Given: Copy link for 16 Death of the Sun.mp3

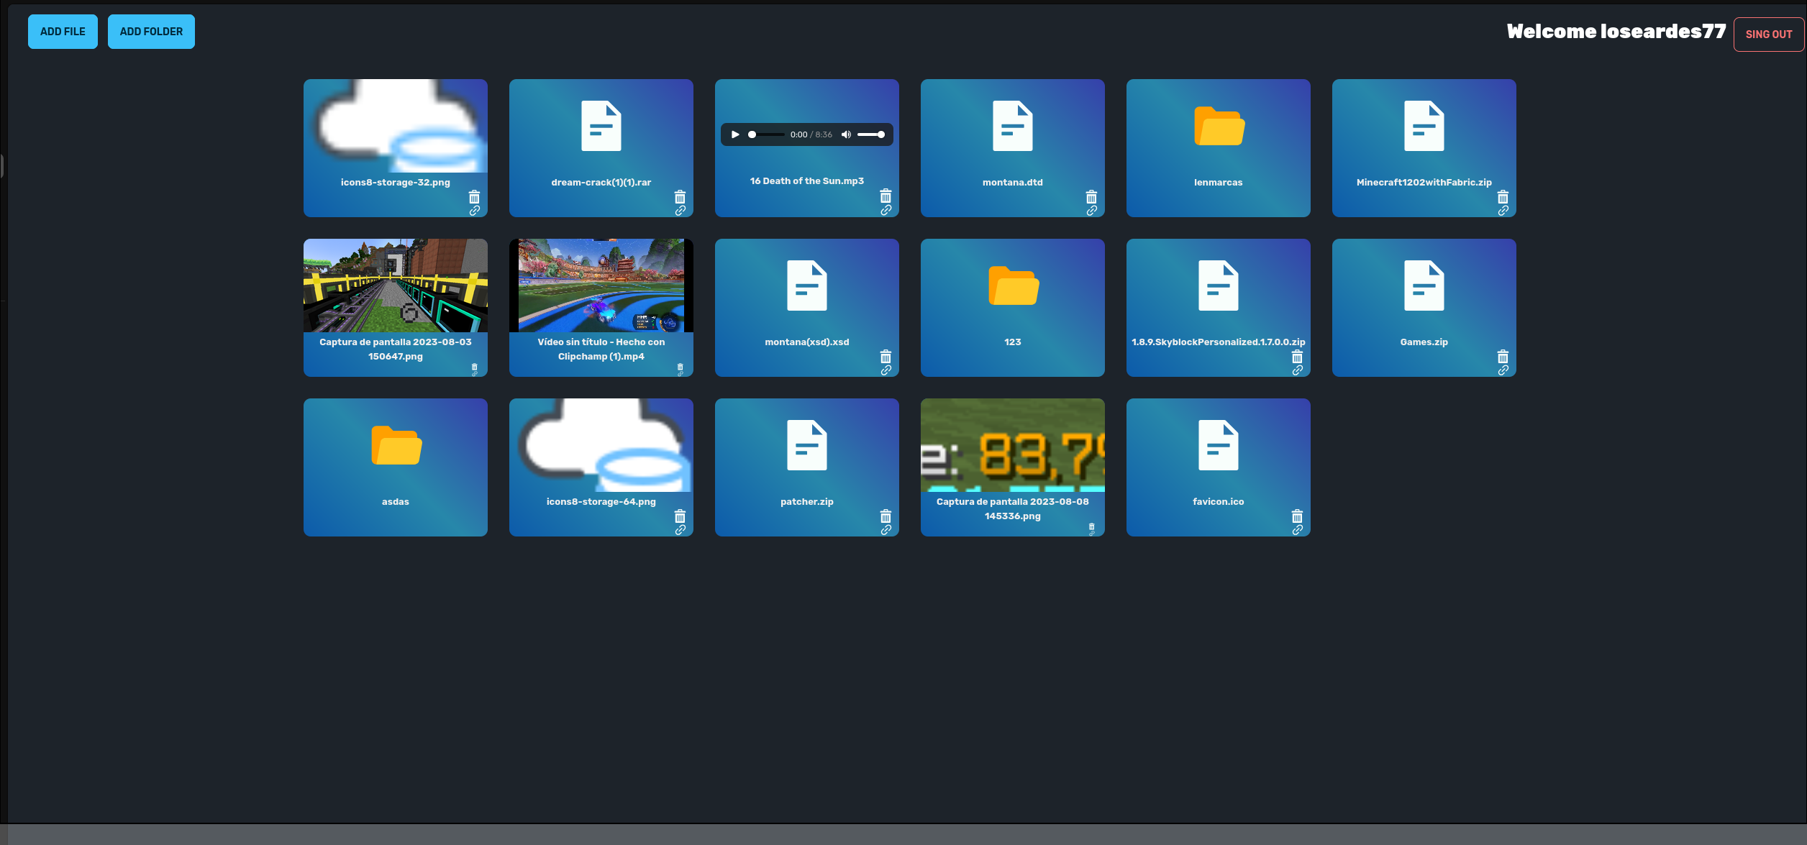Looking at the screenshot, I should (886, 210).
